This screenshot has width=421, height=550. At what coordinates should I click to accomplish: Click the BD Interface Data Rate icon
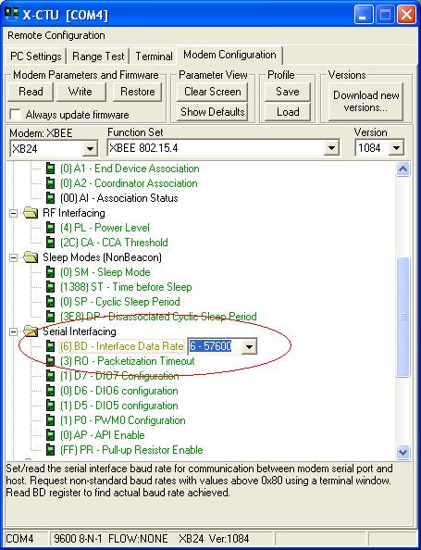pos(51,346)
